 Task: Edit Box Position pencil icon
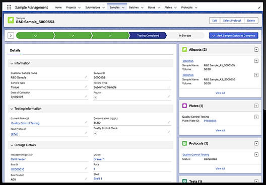[86, 179]
